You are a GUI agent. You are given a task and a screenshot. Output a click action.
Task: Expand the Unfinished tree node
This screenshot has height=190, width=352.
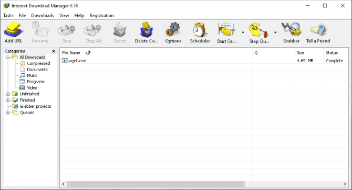point(8,94)
